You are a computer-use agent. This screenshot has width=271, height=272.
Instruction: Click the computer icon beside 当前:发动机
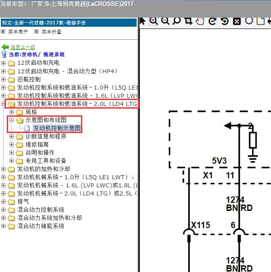(4, 54)
